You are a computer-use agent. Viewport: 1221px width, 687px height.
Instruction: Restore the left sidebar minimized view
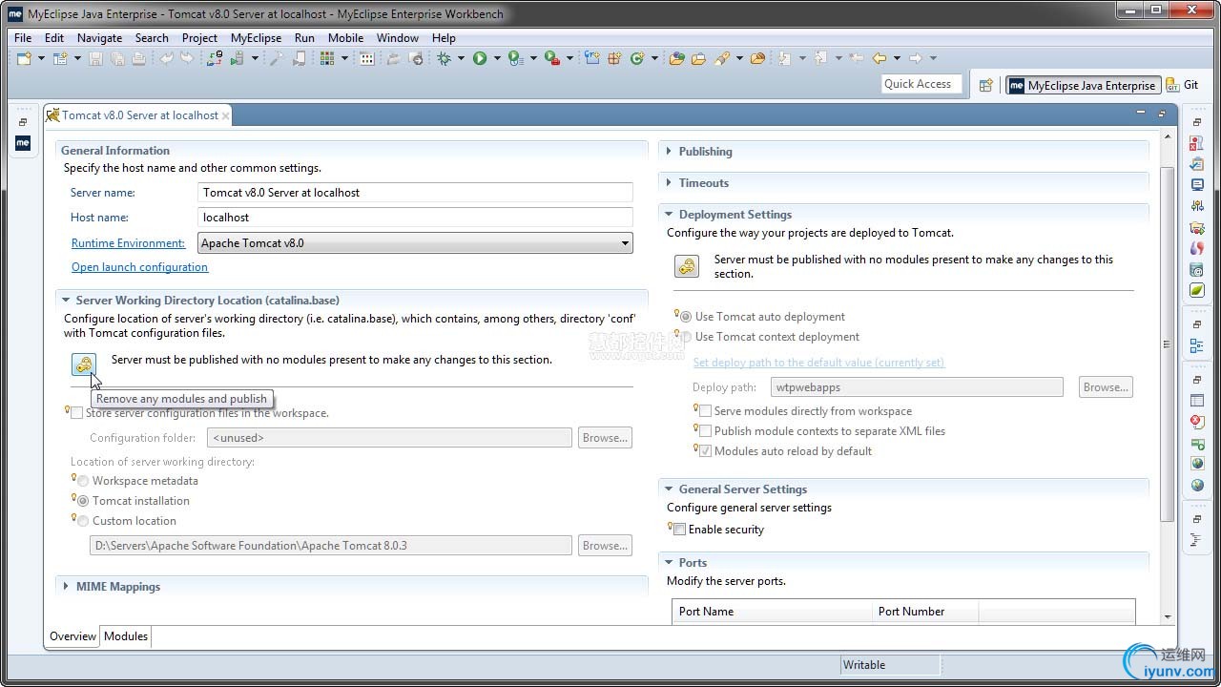23,122
